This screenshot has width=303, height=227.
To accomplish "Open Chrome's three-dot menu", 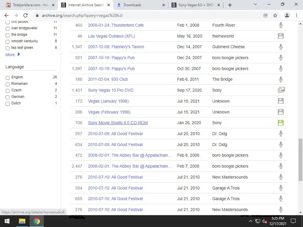I will 296,15.
